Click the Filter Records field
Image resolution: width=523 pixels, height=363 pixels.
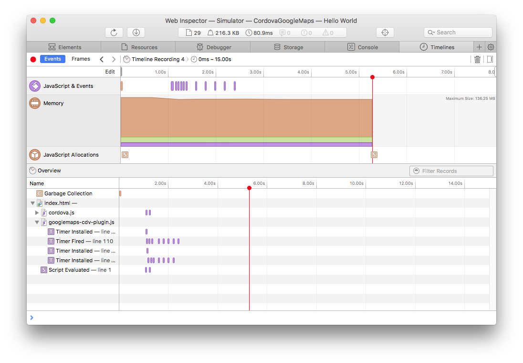pyautogui.click(x=451, y=171)
